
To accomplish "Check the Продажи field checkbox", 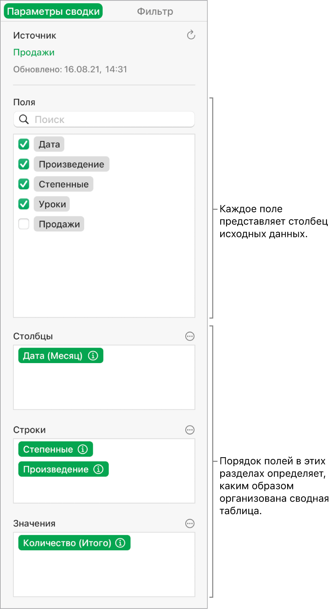I will pyautogui.click(x=24, y=224).
